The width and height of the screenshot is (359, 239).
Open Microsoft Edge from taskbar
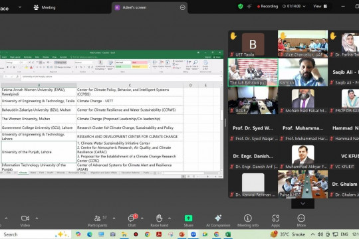(90, 234)
